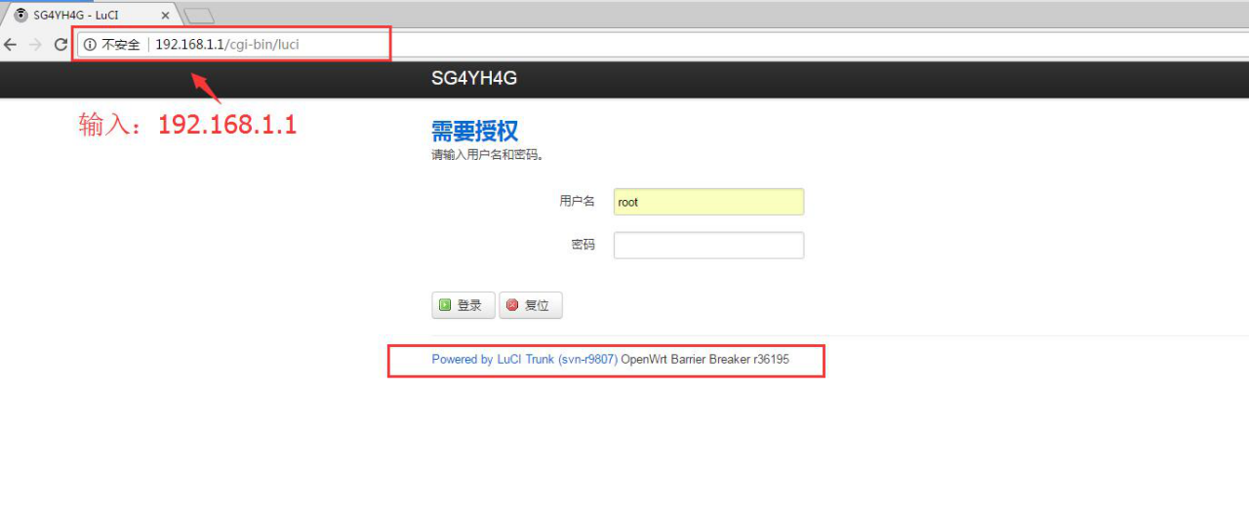Click the 用户名 label
Image resolution: width=1249 pixels, height=506 pixels.
[x=577, y=202]
